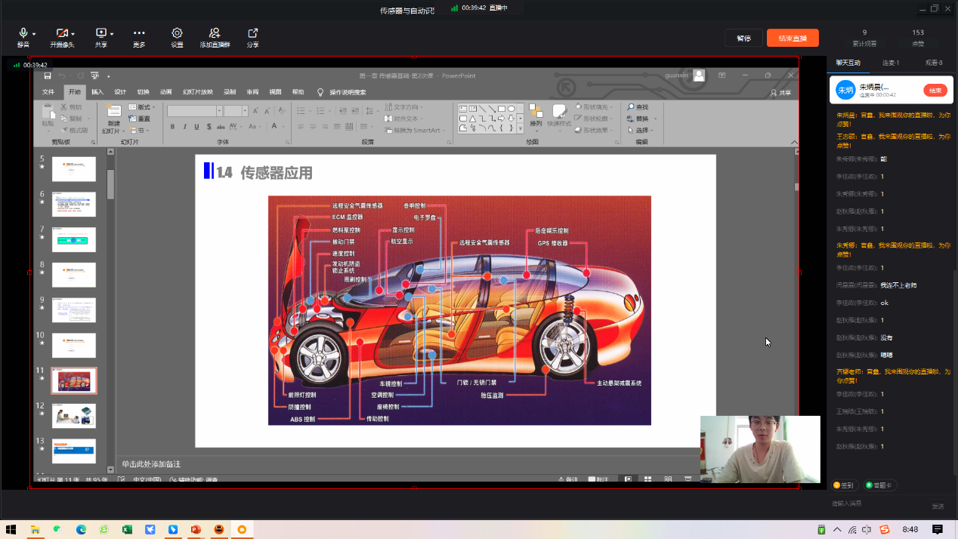Pause the live stream (暂停)
958x539 pixels.
[x=743, y=38]
